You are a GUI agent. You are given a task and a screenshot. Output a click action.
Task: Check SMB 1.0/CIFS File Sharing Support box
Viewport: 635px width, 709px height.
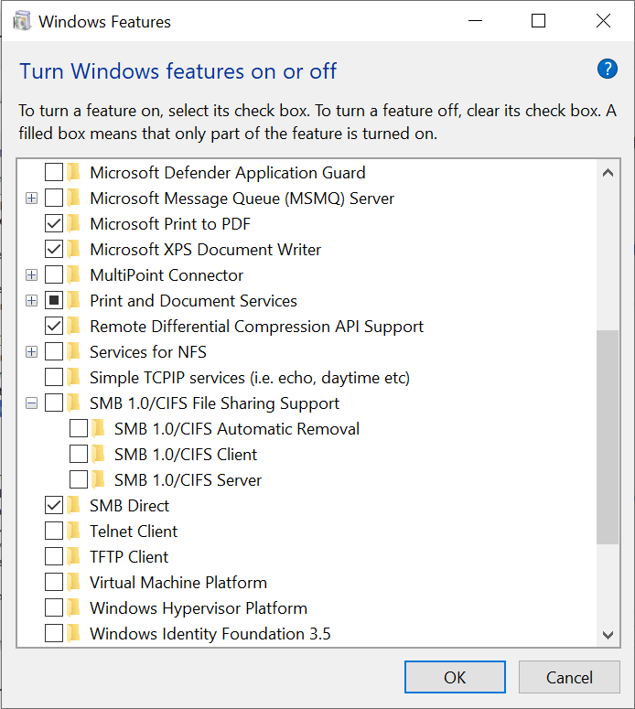pos(54,403)
